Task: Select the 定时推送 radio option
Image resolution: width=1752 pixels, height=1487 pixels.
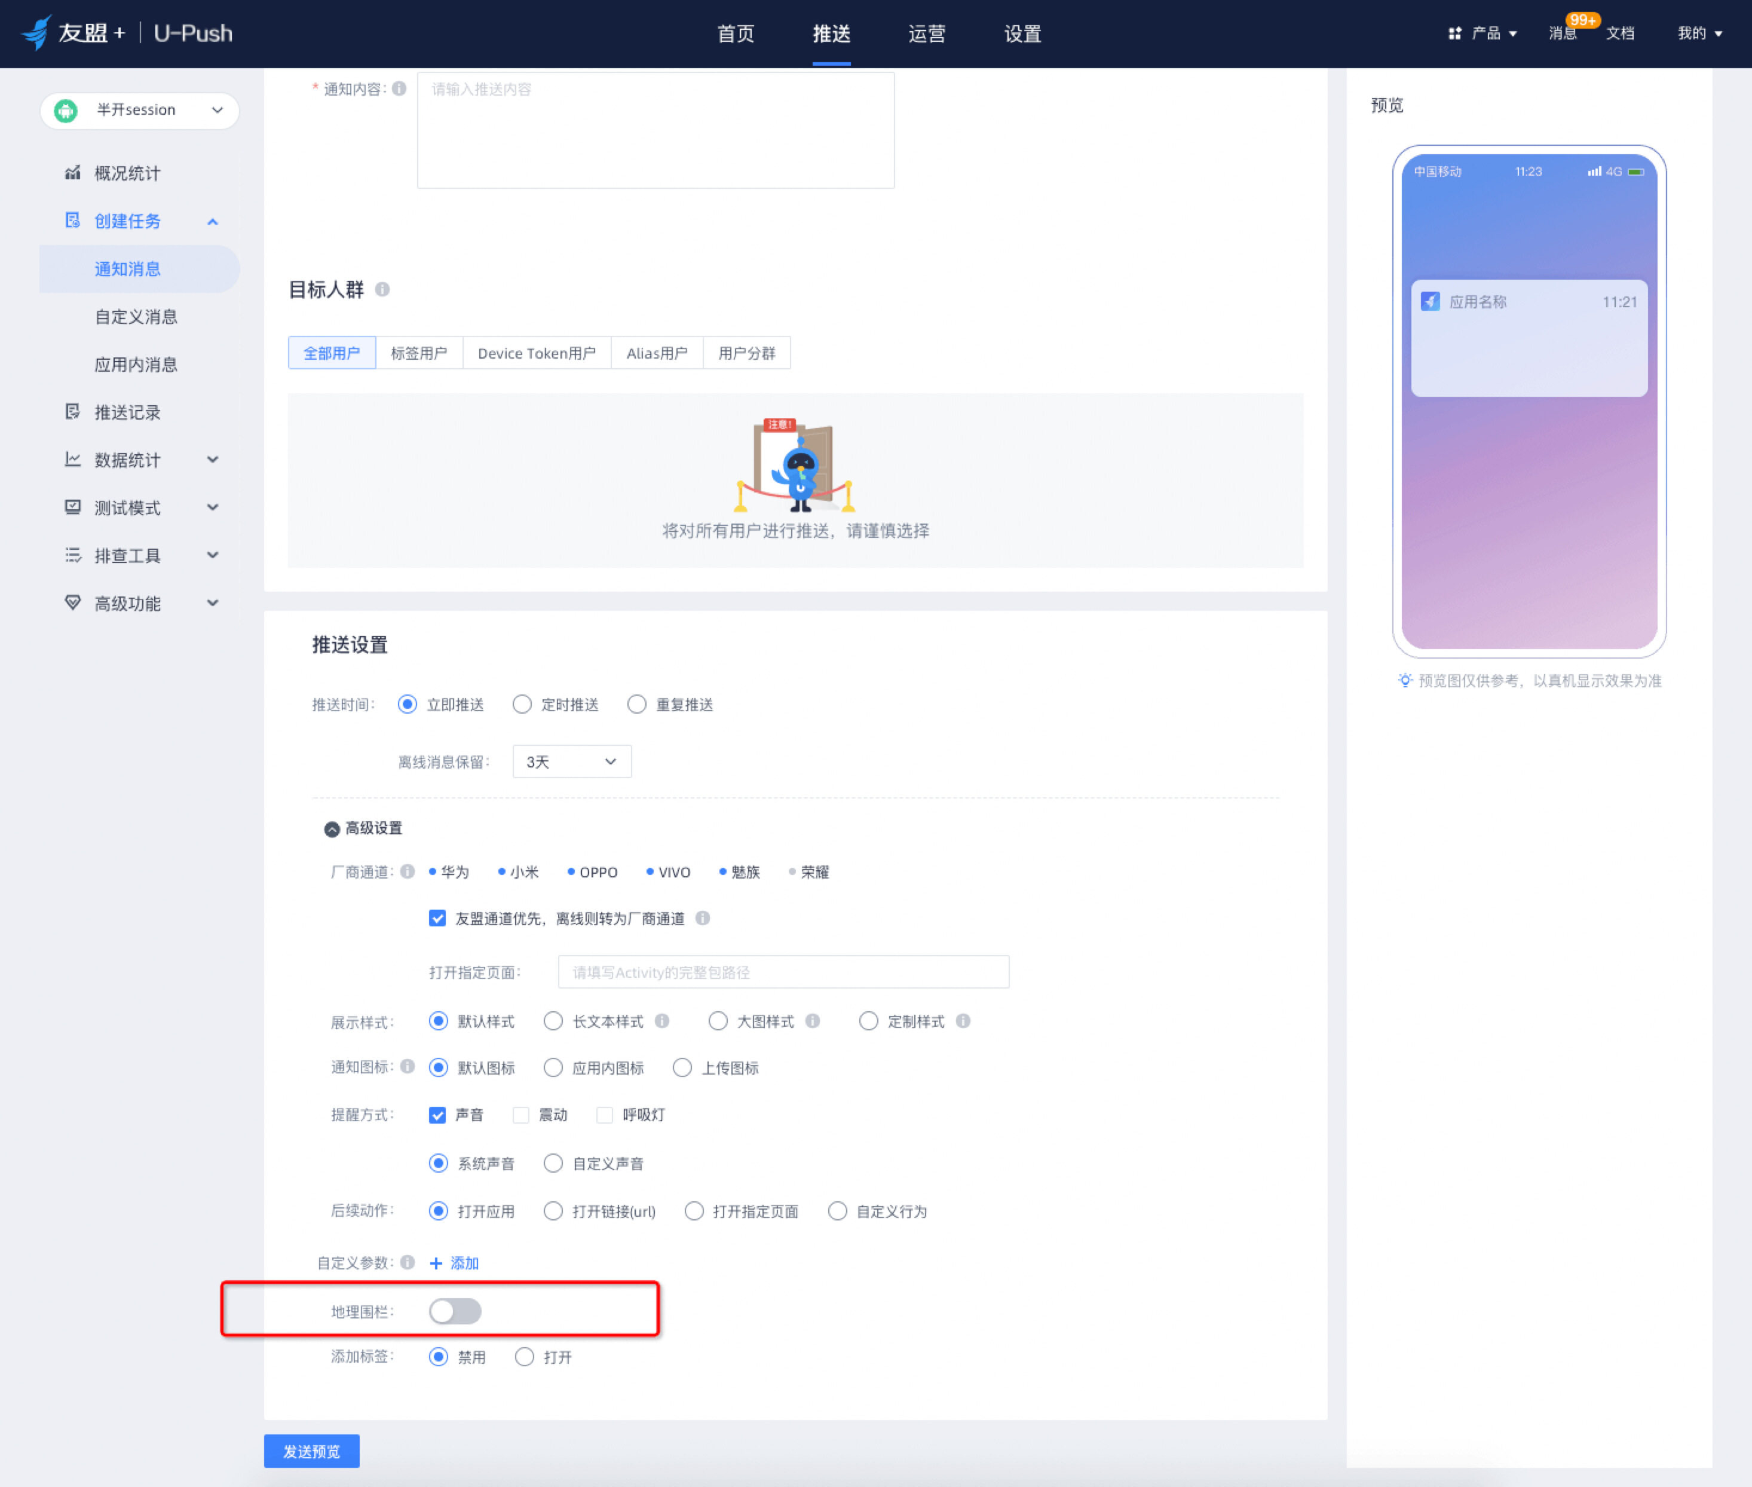Action: click(x=522, y=704)
